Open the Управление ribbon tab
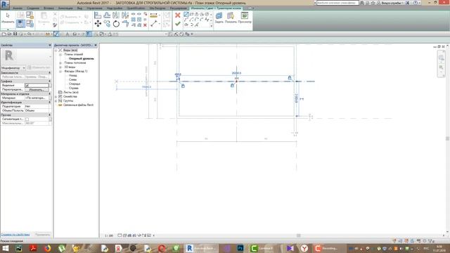The width and height of the screenshot is (450, 253). pos(94,8)
